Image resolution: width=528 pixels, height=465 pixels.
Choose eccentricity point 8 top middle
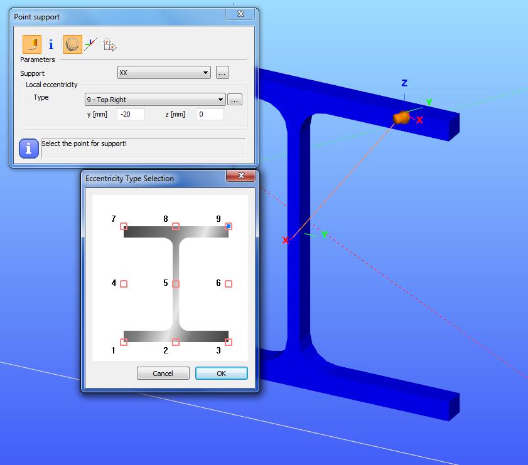click(176, 226)
